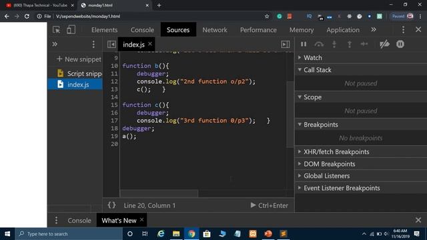The image size is (427, 240).
Task: Click the code editor vertical scrollbar
Action: [x=290, y=114]
